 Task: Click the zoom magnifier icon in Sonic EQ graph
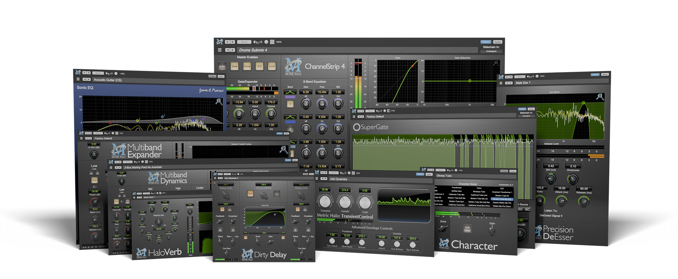[219, 101]
